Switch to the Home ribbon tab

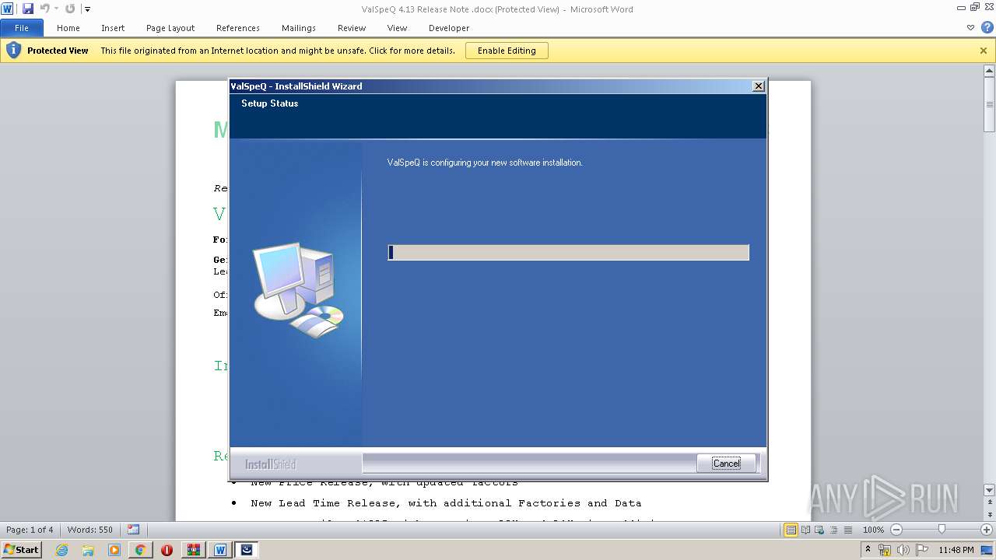click(68, 28)
